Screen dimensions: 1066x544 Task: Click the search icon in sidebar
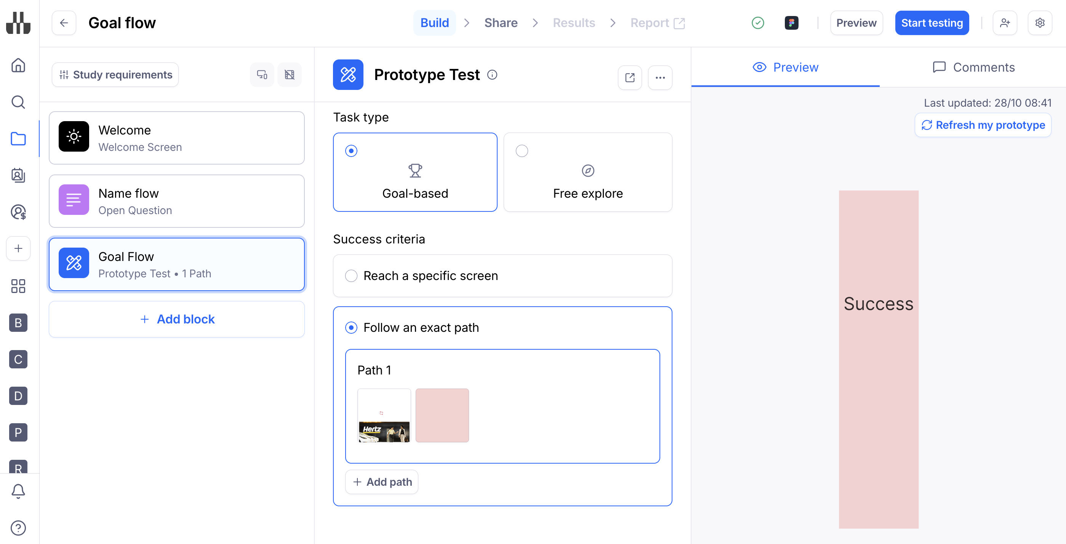coord(18,102)
